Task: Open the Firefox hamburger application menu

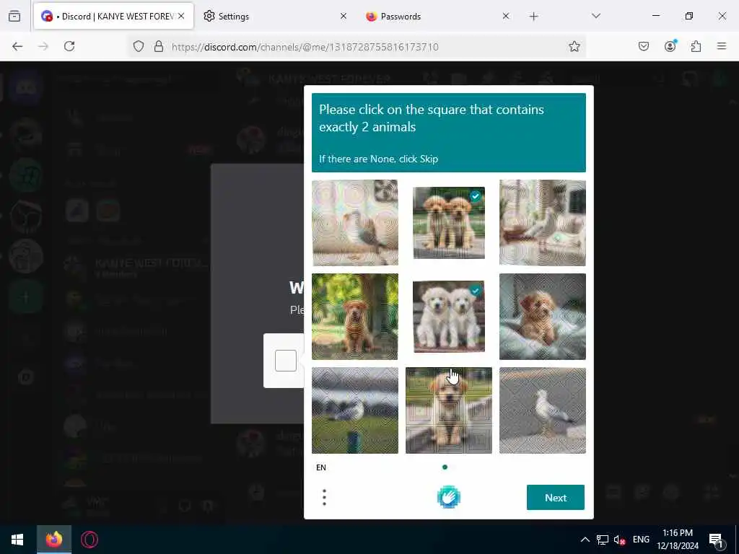Action: [x=722, y=46]
